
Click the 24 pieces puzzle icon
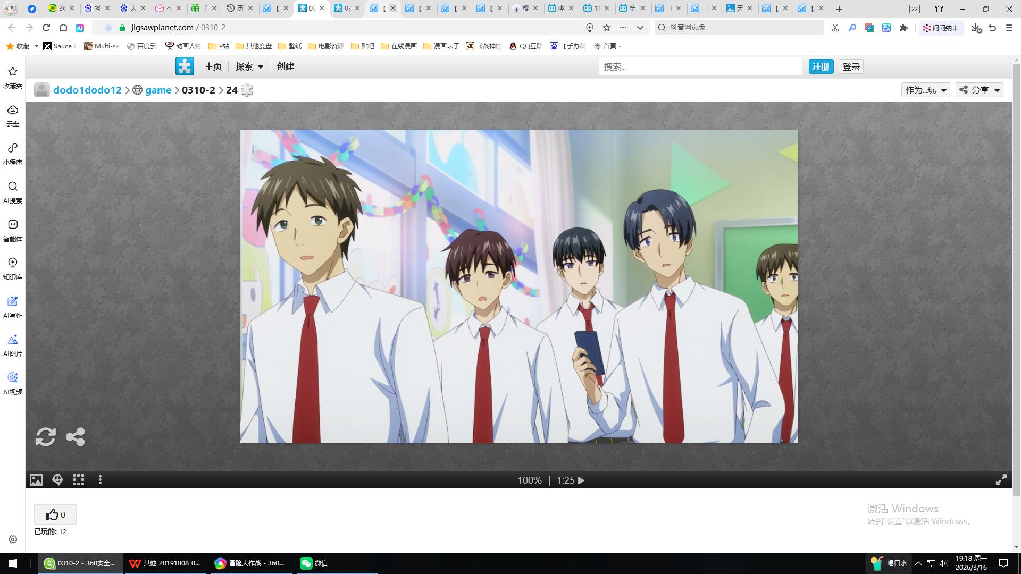(247, 90)
